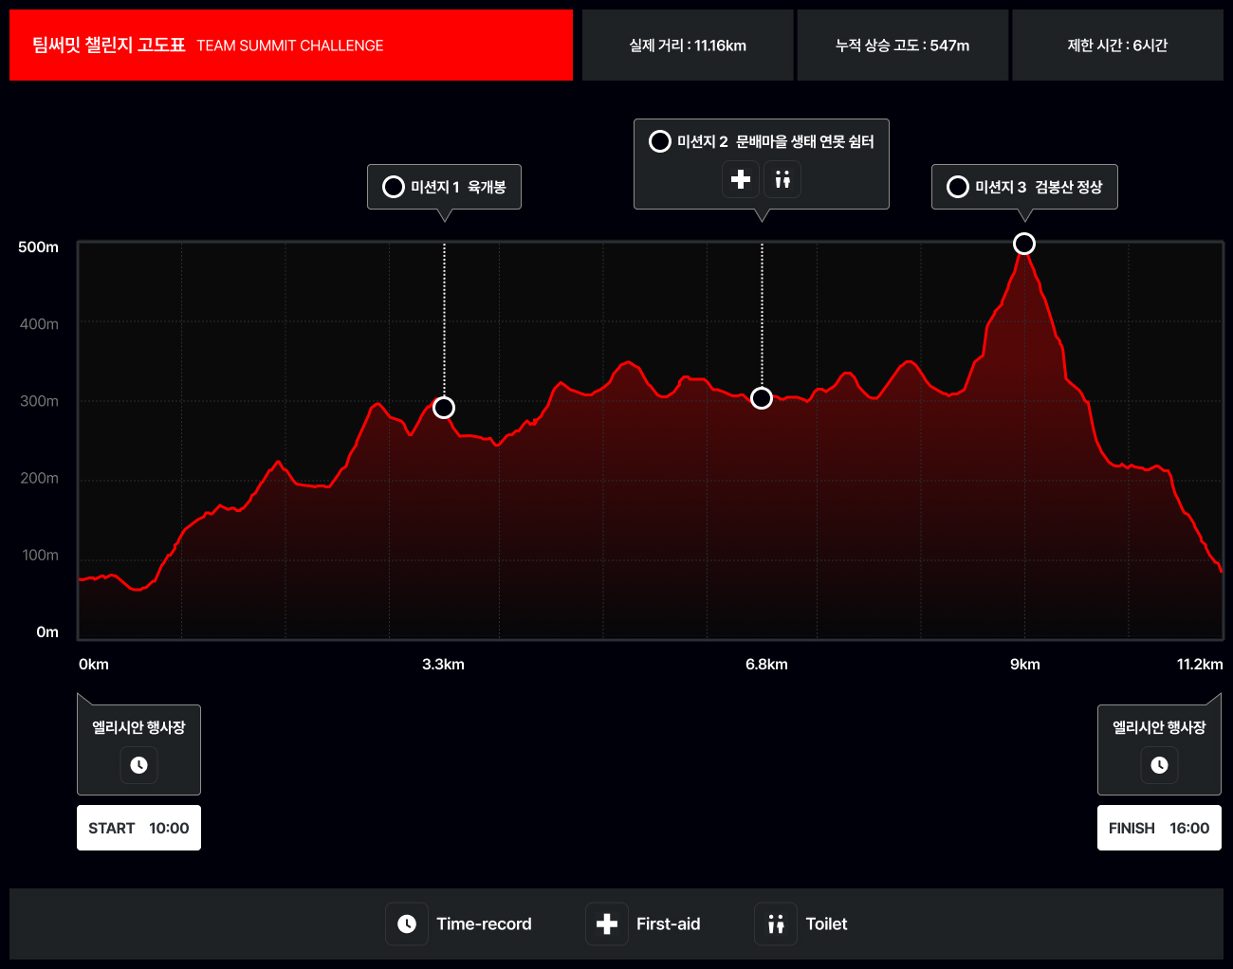Click the 3.3km distance label

[443, 665]
